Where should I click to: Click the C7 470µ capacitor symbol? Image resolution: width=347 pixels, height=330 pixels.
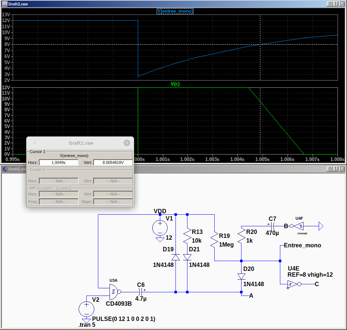pos(272,226)
